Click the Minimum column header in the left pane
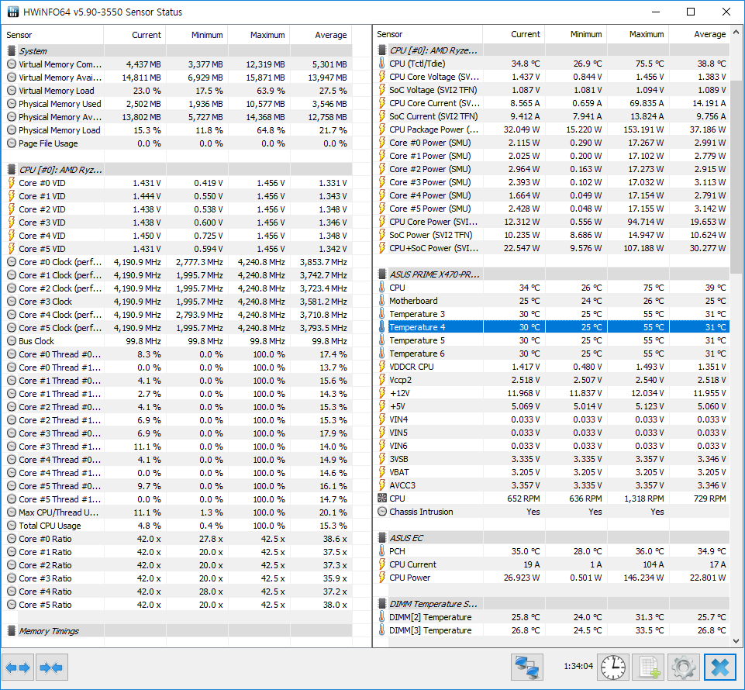The height and width of the screenshot is (690, 745). click(x=197, y=35)
